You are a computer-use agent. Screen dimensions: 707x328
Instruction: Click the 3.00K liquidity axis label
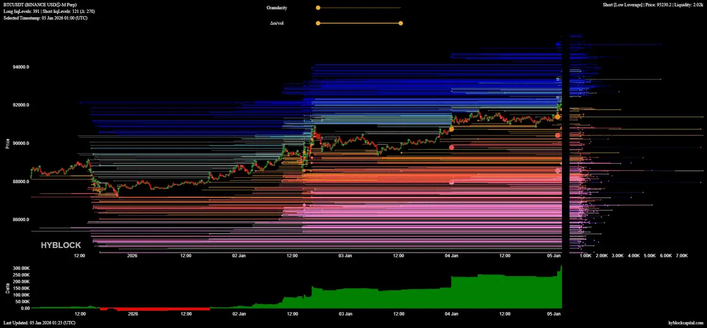click(617, 256)
